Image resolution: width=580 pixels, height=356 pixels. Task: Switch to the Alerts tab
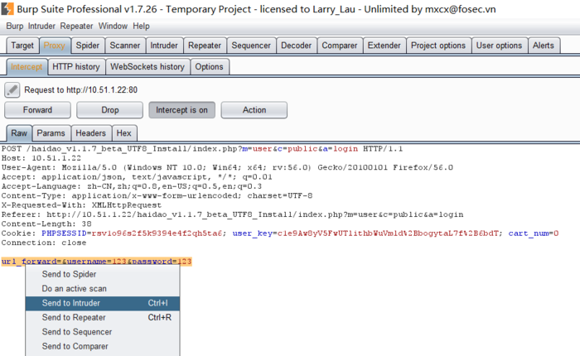coord(544,46)
